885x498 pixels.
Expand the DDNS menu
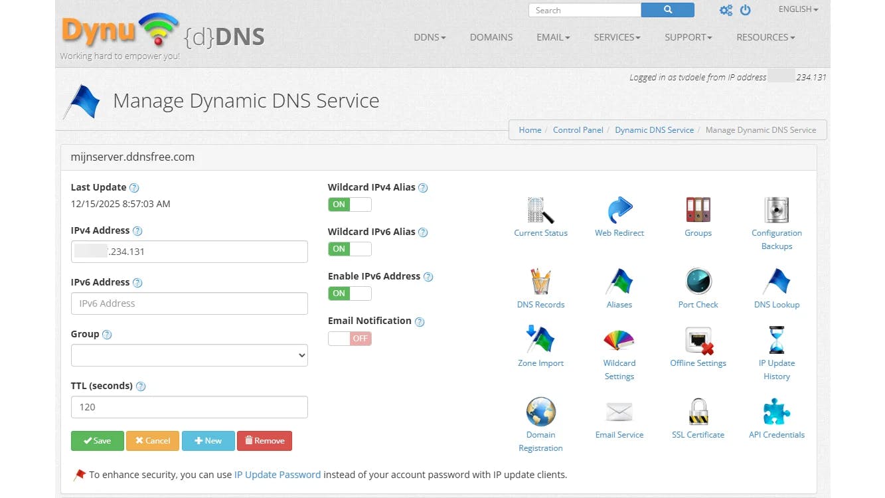430,37
